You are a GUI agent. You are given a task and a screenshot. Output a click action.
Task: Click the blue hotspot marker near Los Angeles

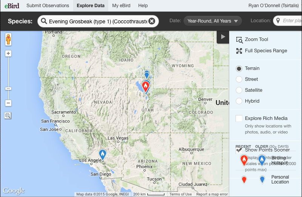pyautogui.click(x=102, y=155)
